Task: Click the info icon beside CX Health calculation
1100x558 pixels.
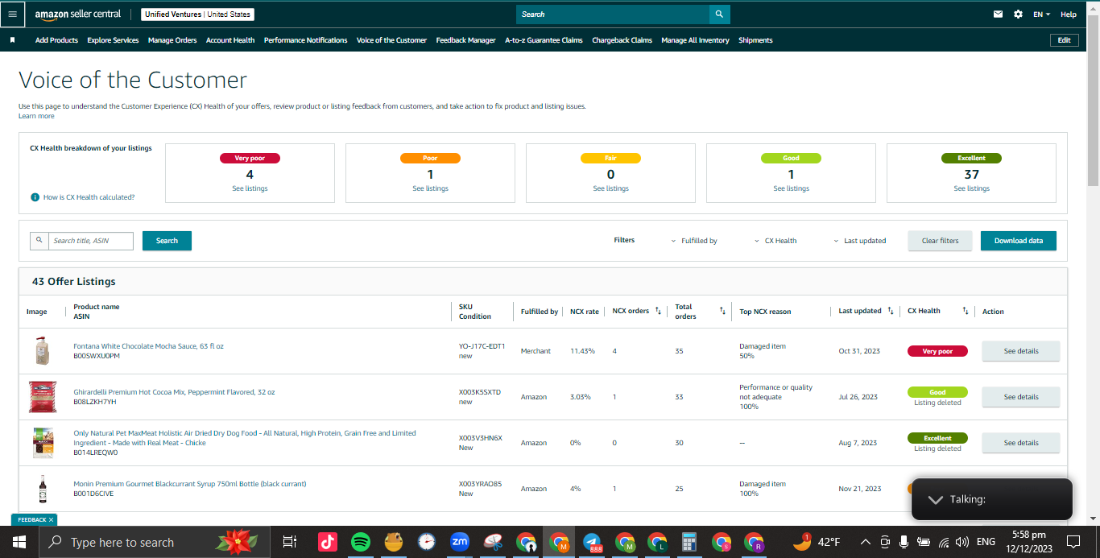Action: point(35,197)
